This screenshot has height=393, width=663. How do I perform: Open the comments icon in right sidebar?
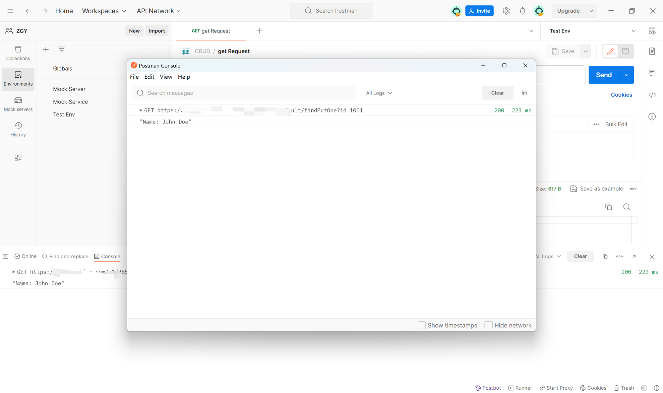(x=652, y=73)
